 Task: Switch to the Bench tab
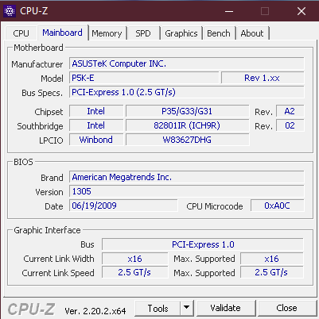pyautogui.click(x=219, y=33)
